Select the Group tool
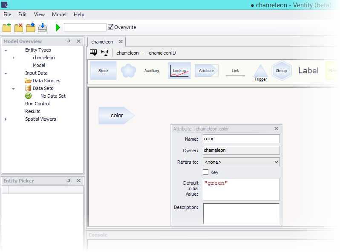This screenshot has height=252, width=340. (x=282, y=70)
